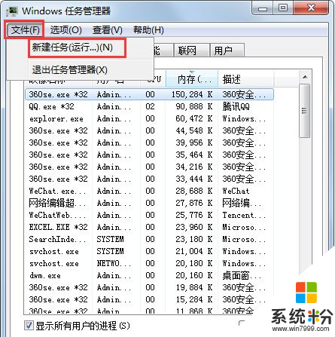Sort by the 描述 column header
Image resolution: width=335 pixels, height=337 pixels.
(246, 79)
